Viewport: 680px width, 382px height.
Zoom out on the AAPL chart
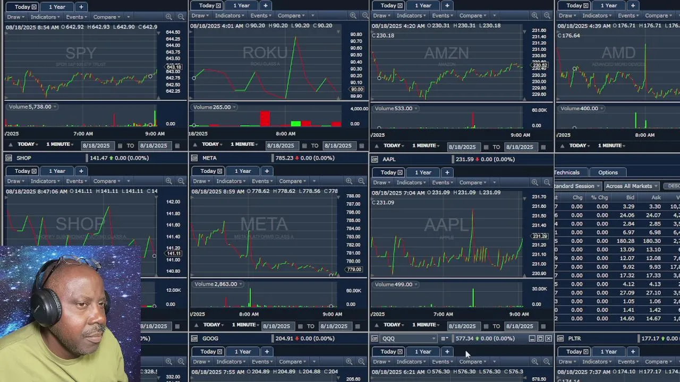click(547, 182)
